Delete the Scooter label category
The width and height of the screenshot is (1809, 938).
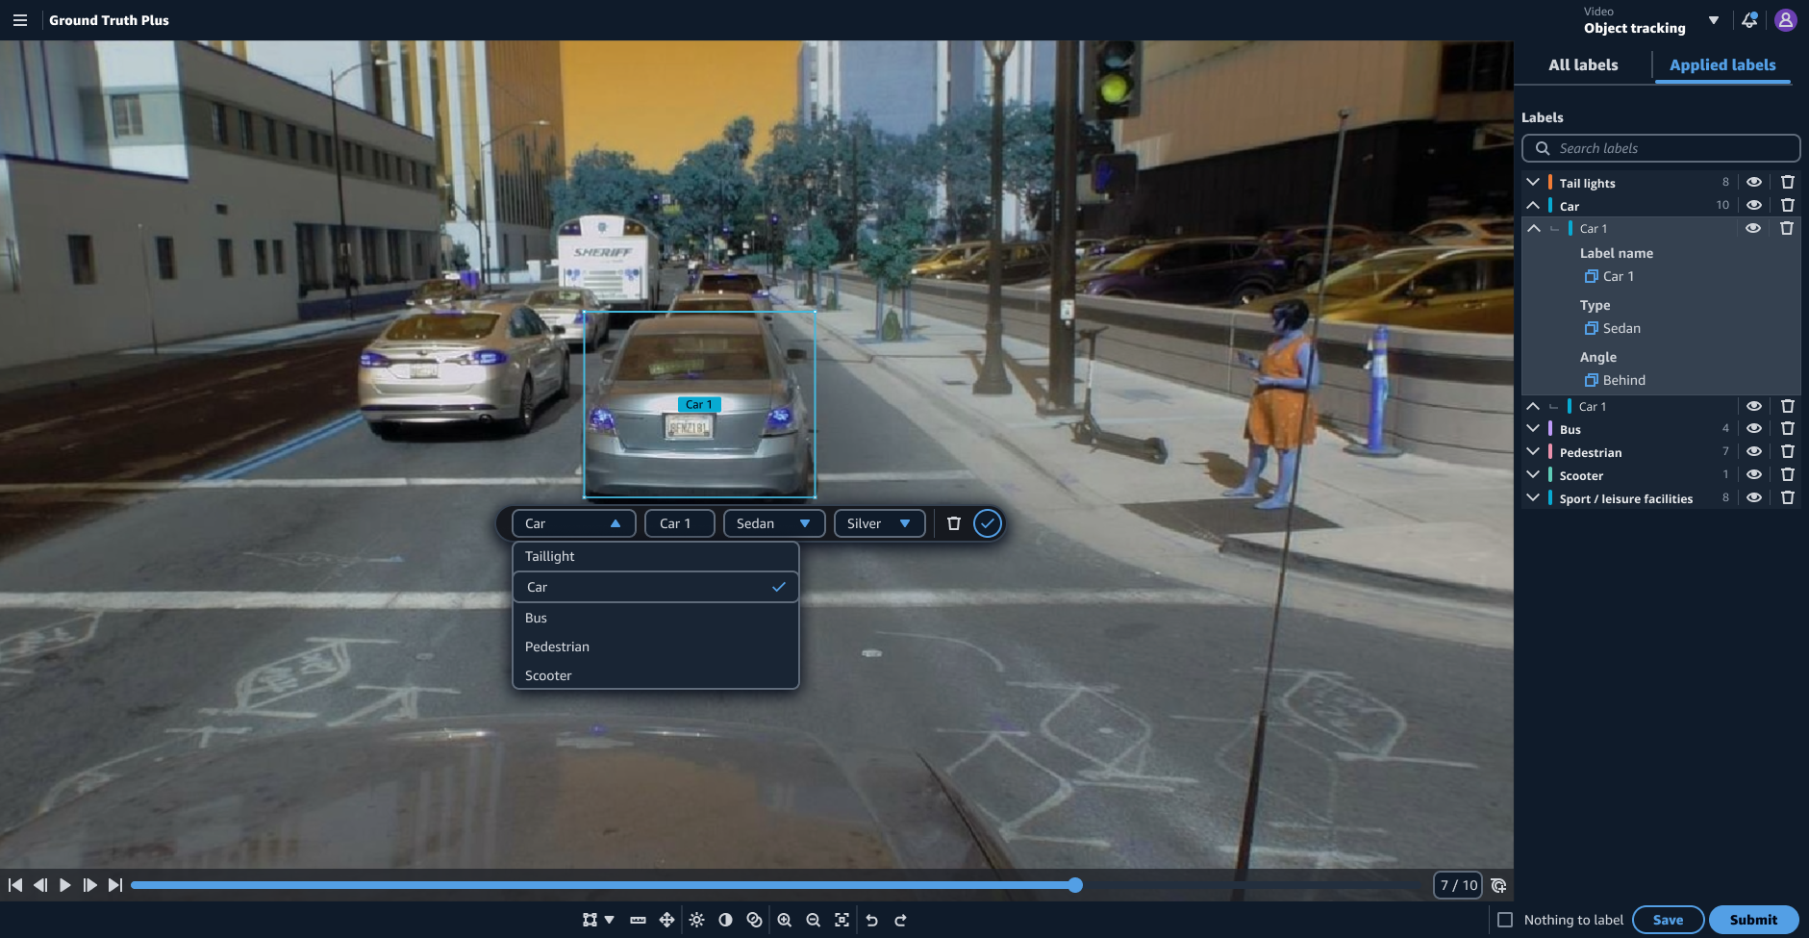point(1787,474)
